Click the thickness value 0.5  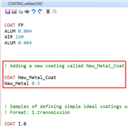[36, 83]
